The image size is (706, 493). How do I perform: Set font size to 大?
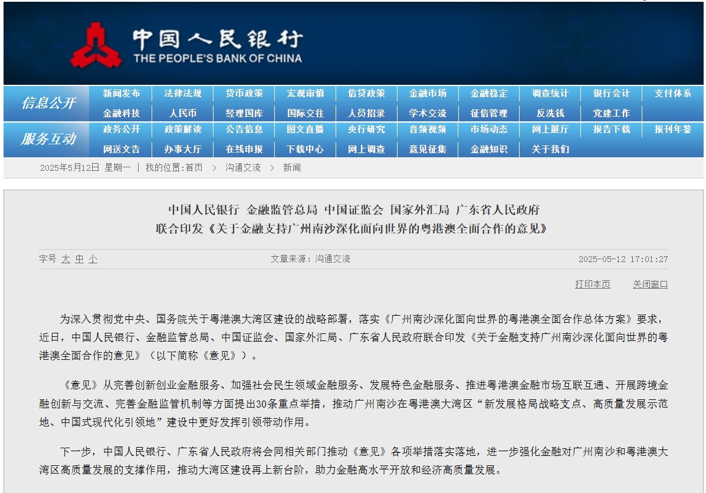pos(65,259)
